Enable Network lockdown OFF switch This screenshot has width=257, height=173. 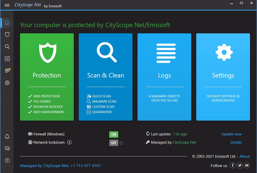114,143
